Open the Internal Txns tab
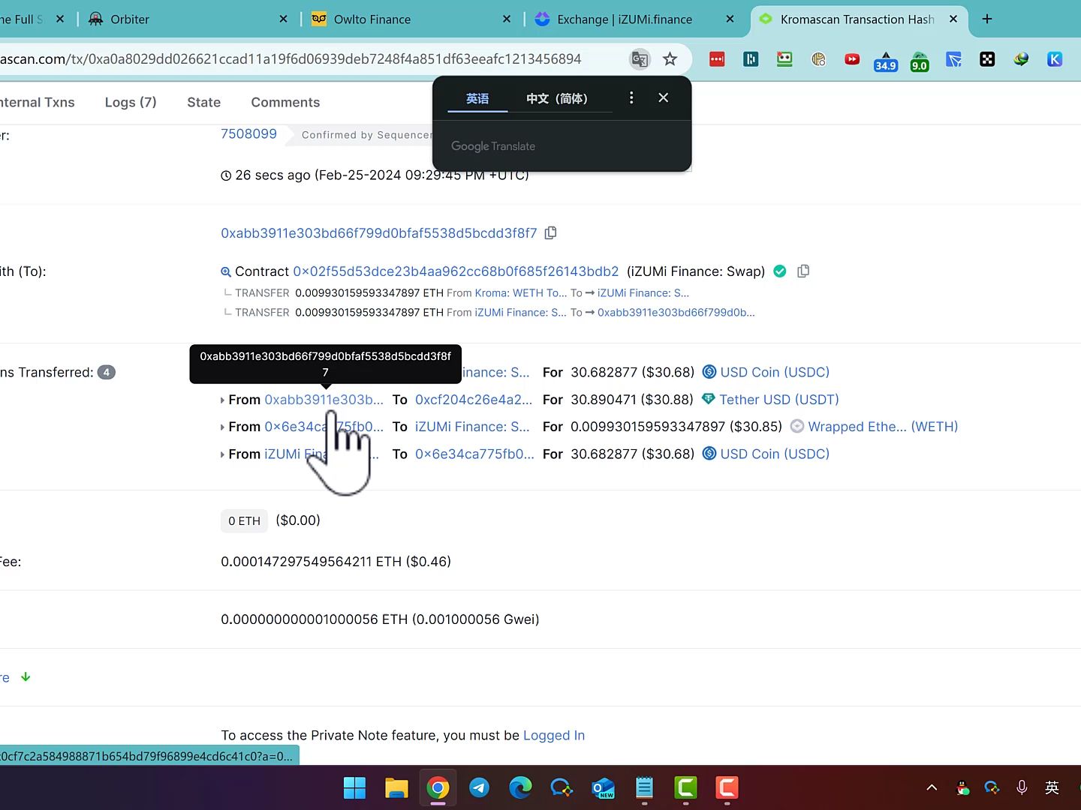1081x810 pixels. [36, 102]
